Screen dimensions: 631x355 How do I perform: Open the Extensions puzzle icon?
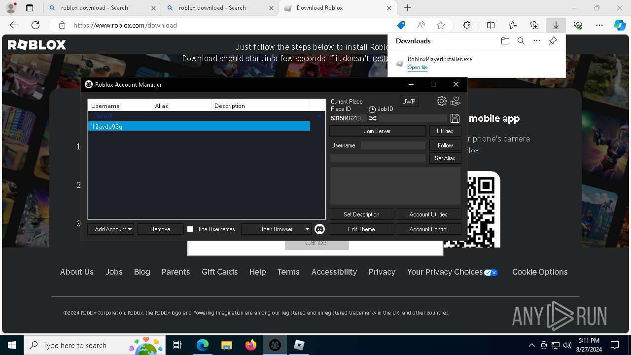[467, 25]
